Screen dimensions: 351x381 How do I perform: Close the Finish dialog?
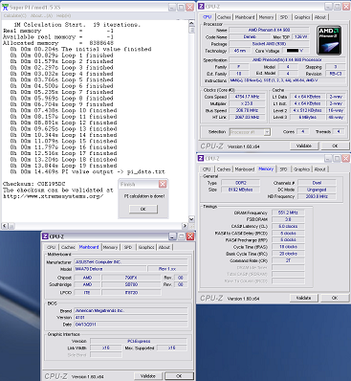tap(163, 184)
